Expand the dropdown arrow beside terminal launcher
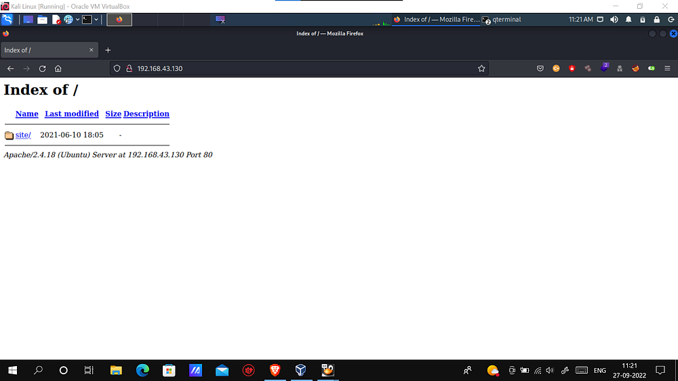 point(96,20)
